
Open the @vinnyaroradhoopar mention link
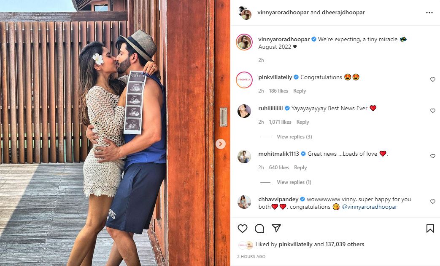pyautogui.click(x=369, y=207)
